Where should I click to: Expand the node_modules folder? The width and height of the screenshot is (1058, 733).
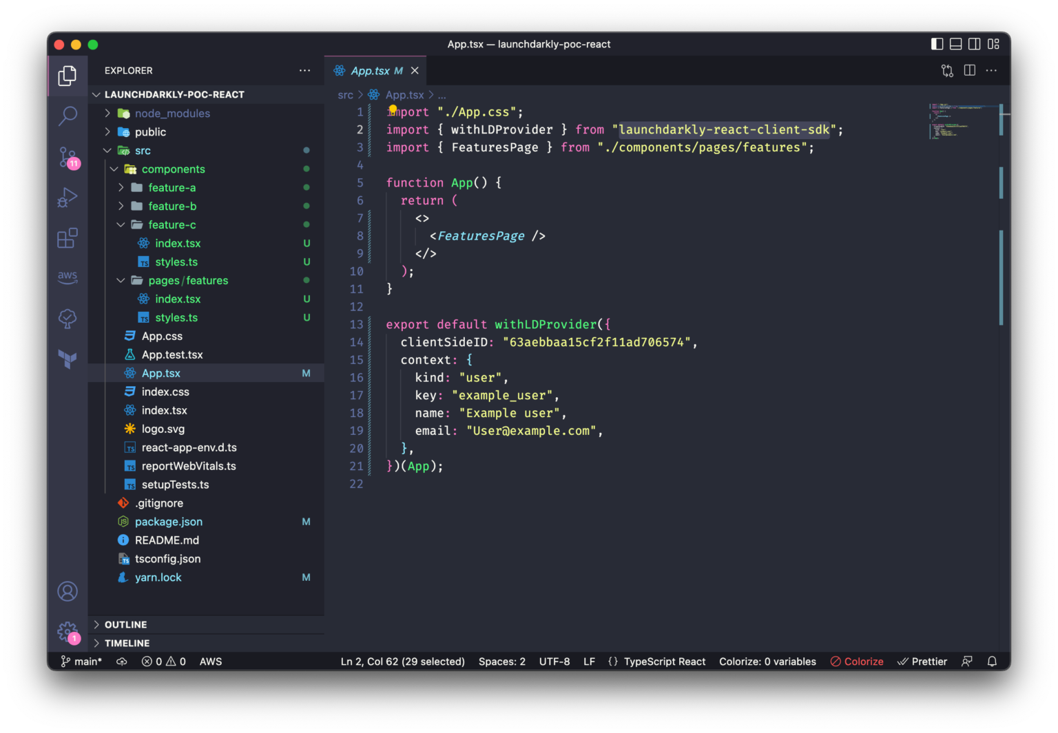click(x=172, y=114)
